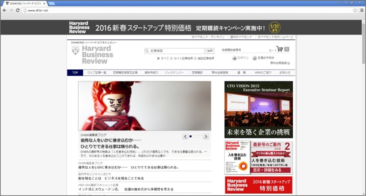Open the ウェブ記事一覧 navigation tab
366x196 pixels.
tap(97, 73)
